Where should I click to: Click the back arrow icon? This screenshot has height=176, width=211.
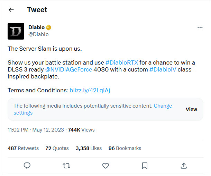tap(11, 10)
